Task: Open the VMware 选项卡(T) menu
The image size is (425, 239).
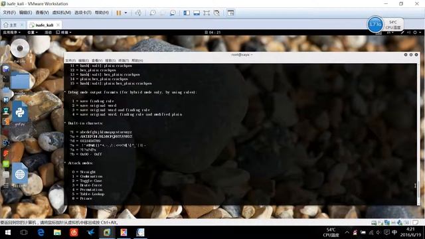Action: [83, 13]
